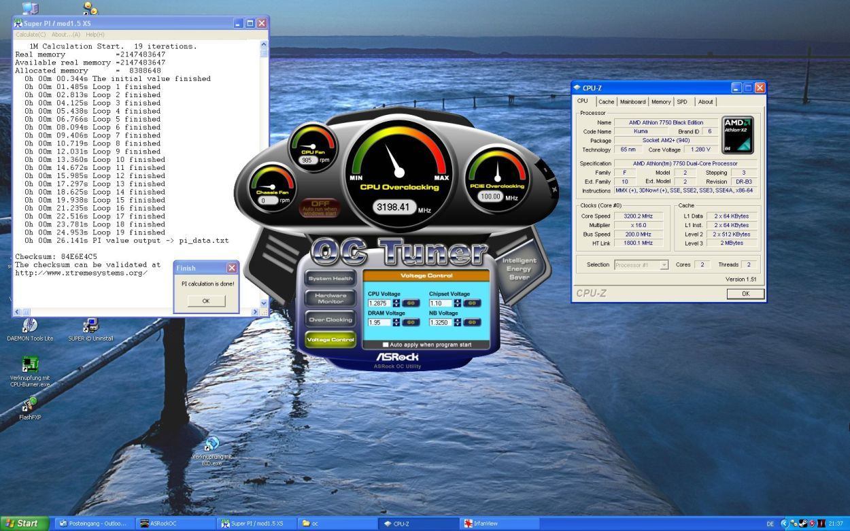Click the AMD Athlon X2 logo in CPU-Z
This screenshot has width=850, height=531.
point(737,135)
